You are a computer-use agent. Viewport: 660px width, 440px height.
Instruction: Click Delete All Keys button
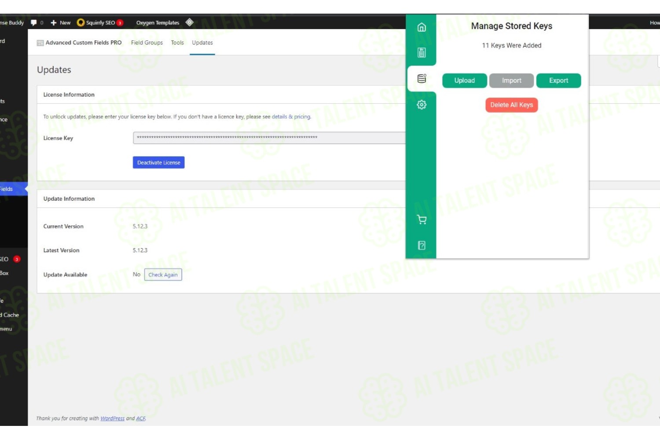click(512, 105)
